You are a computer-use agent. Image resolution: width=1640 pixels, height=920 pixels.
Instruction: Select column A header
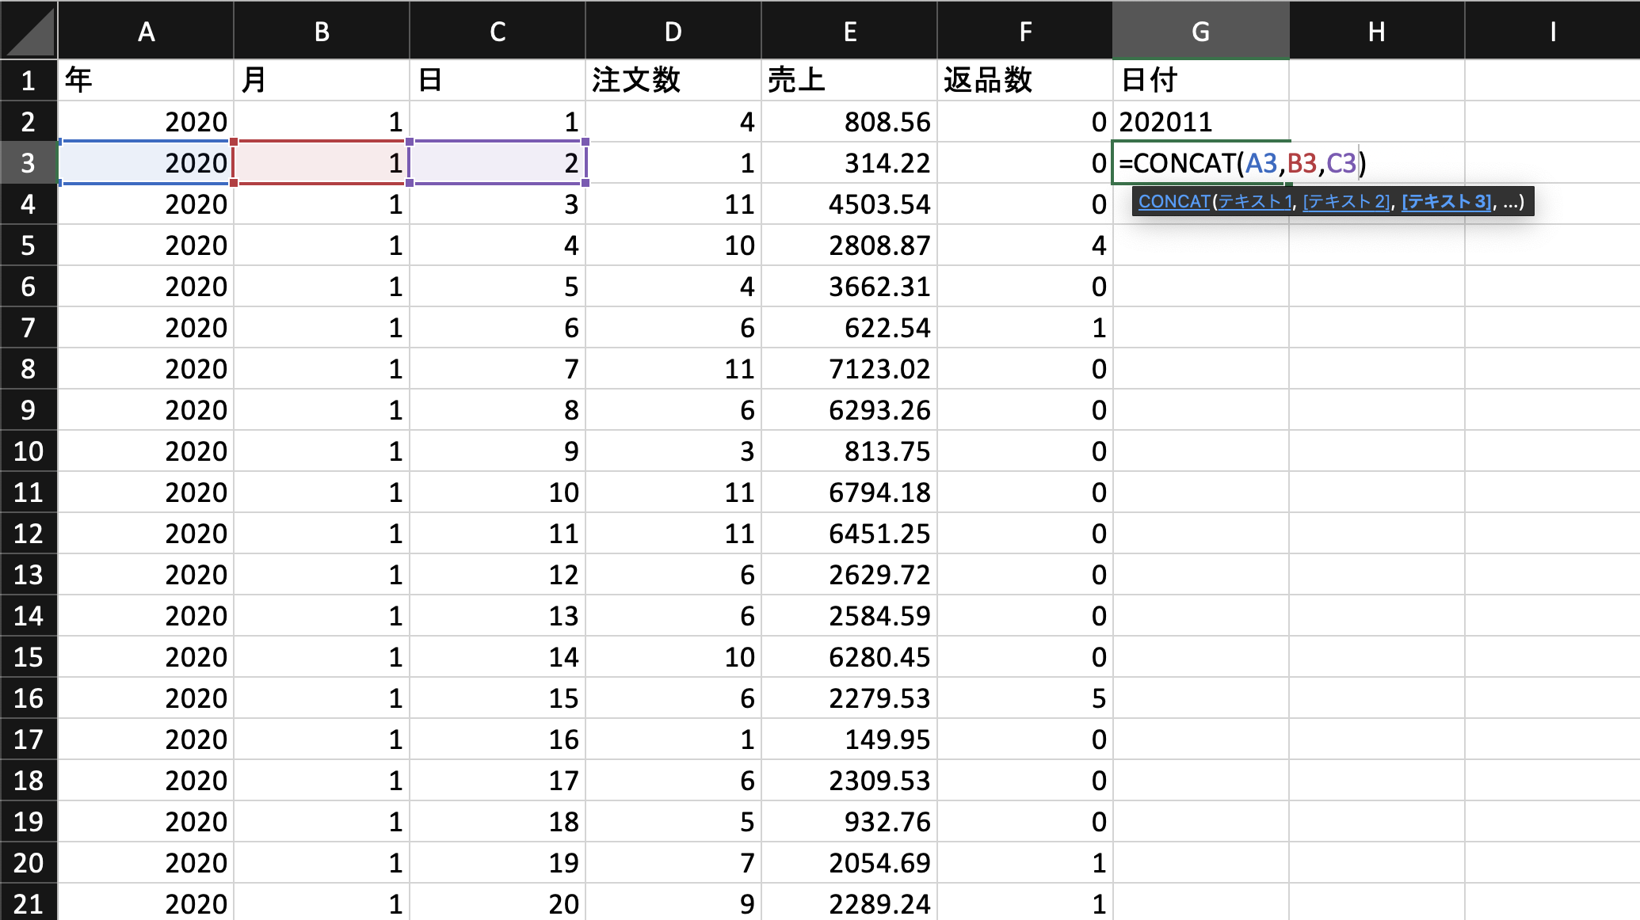[146, 32]
